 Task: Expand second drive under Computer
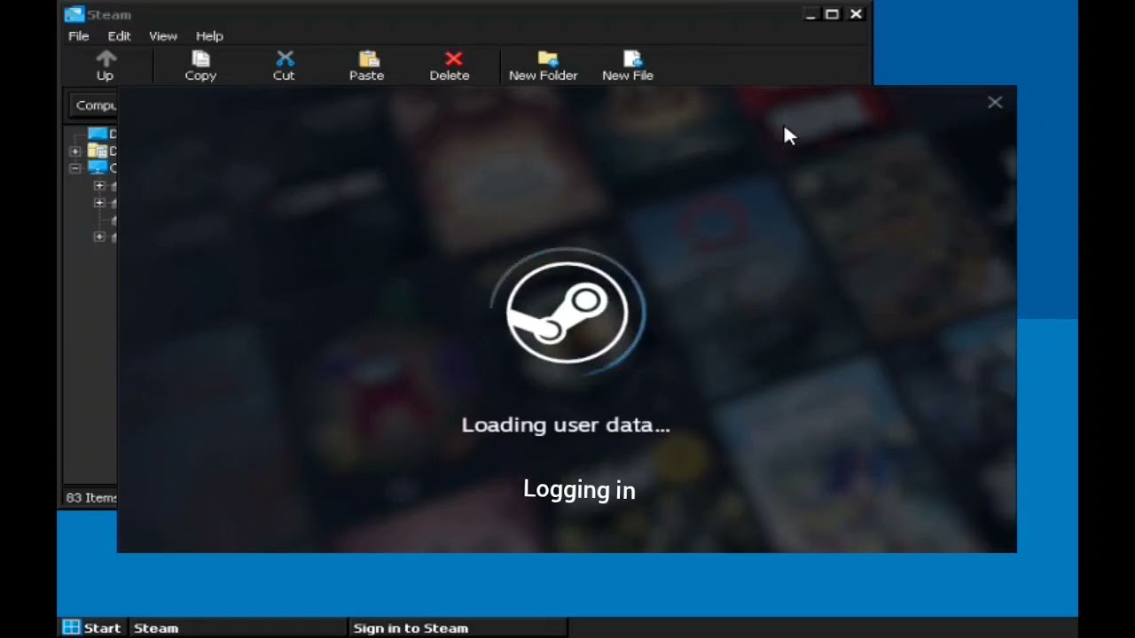[x=99, y=203]
